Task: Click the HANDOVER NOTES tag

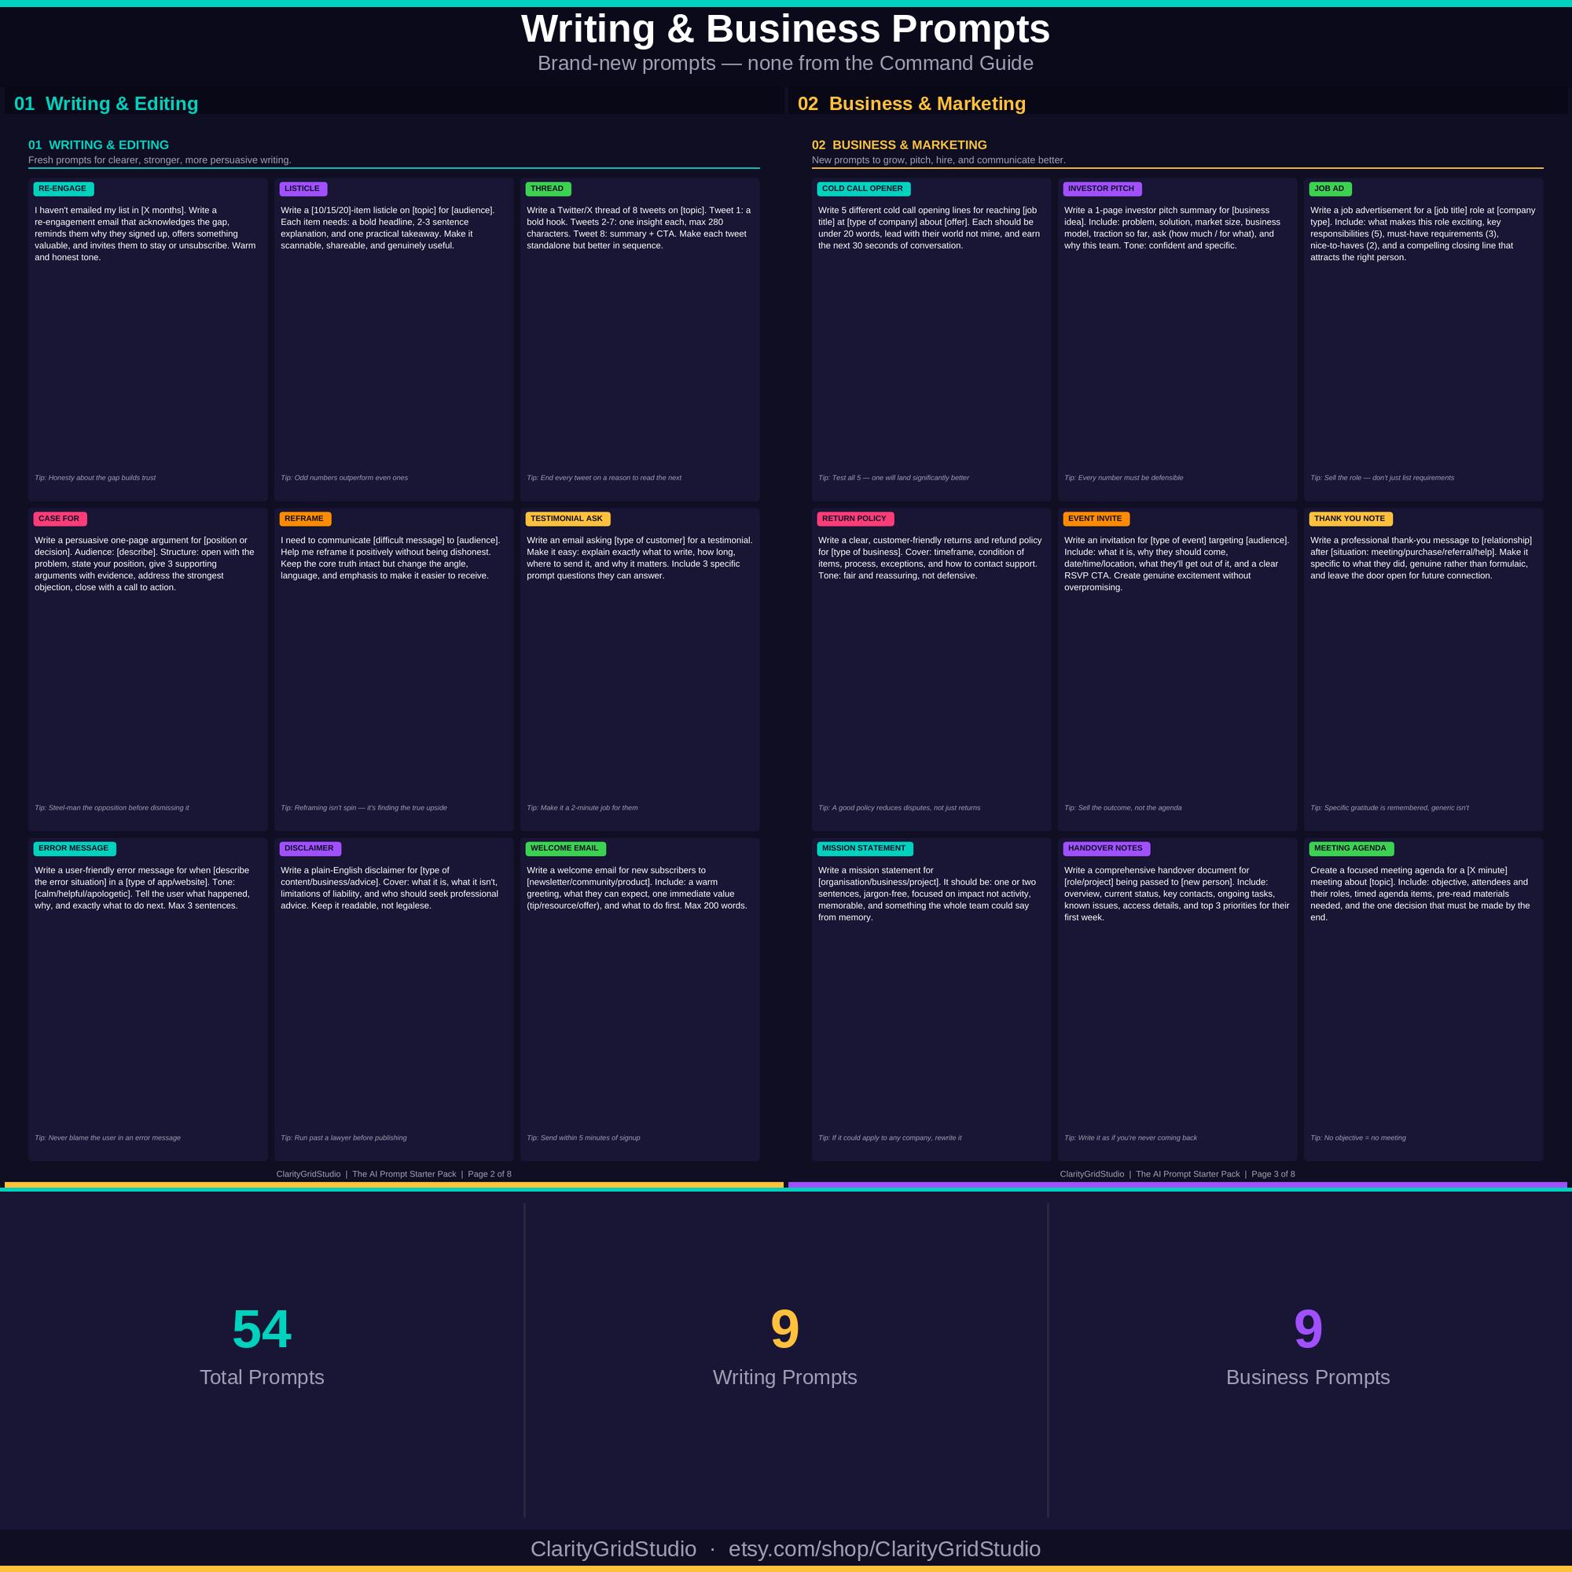Action: click(1107, 849)
